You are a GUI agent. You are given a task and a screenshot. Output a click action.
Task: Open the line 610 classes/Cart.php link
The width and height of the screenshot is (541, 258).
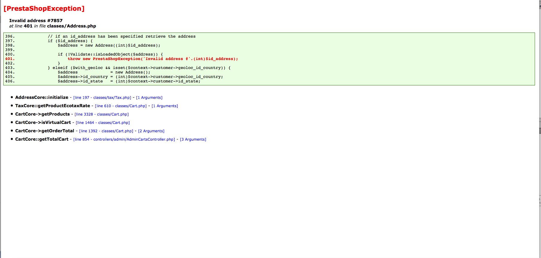pos(121,106)
